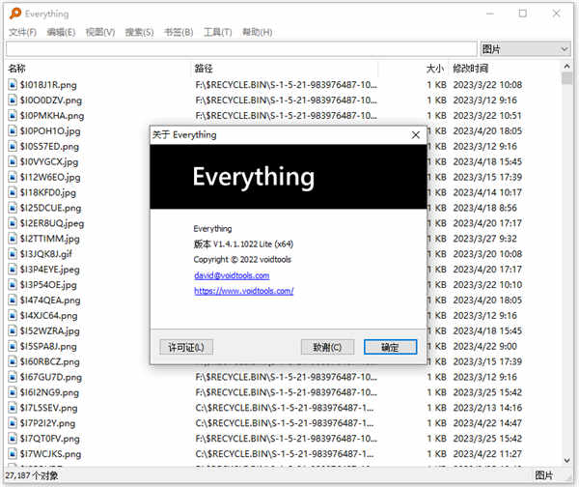Click file icon of $I3P4EYE.jpeg
The height and width of the screenshot is (487, 579).
(13, 270)
